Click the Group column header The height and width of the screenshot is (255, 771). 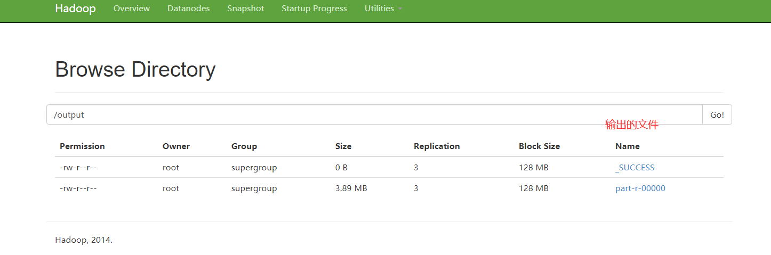pyautogui.click(x=244, y=146)
